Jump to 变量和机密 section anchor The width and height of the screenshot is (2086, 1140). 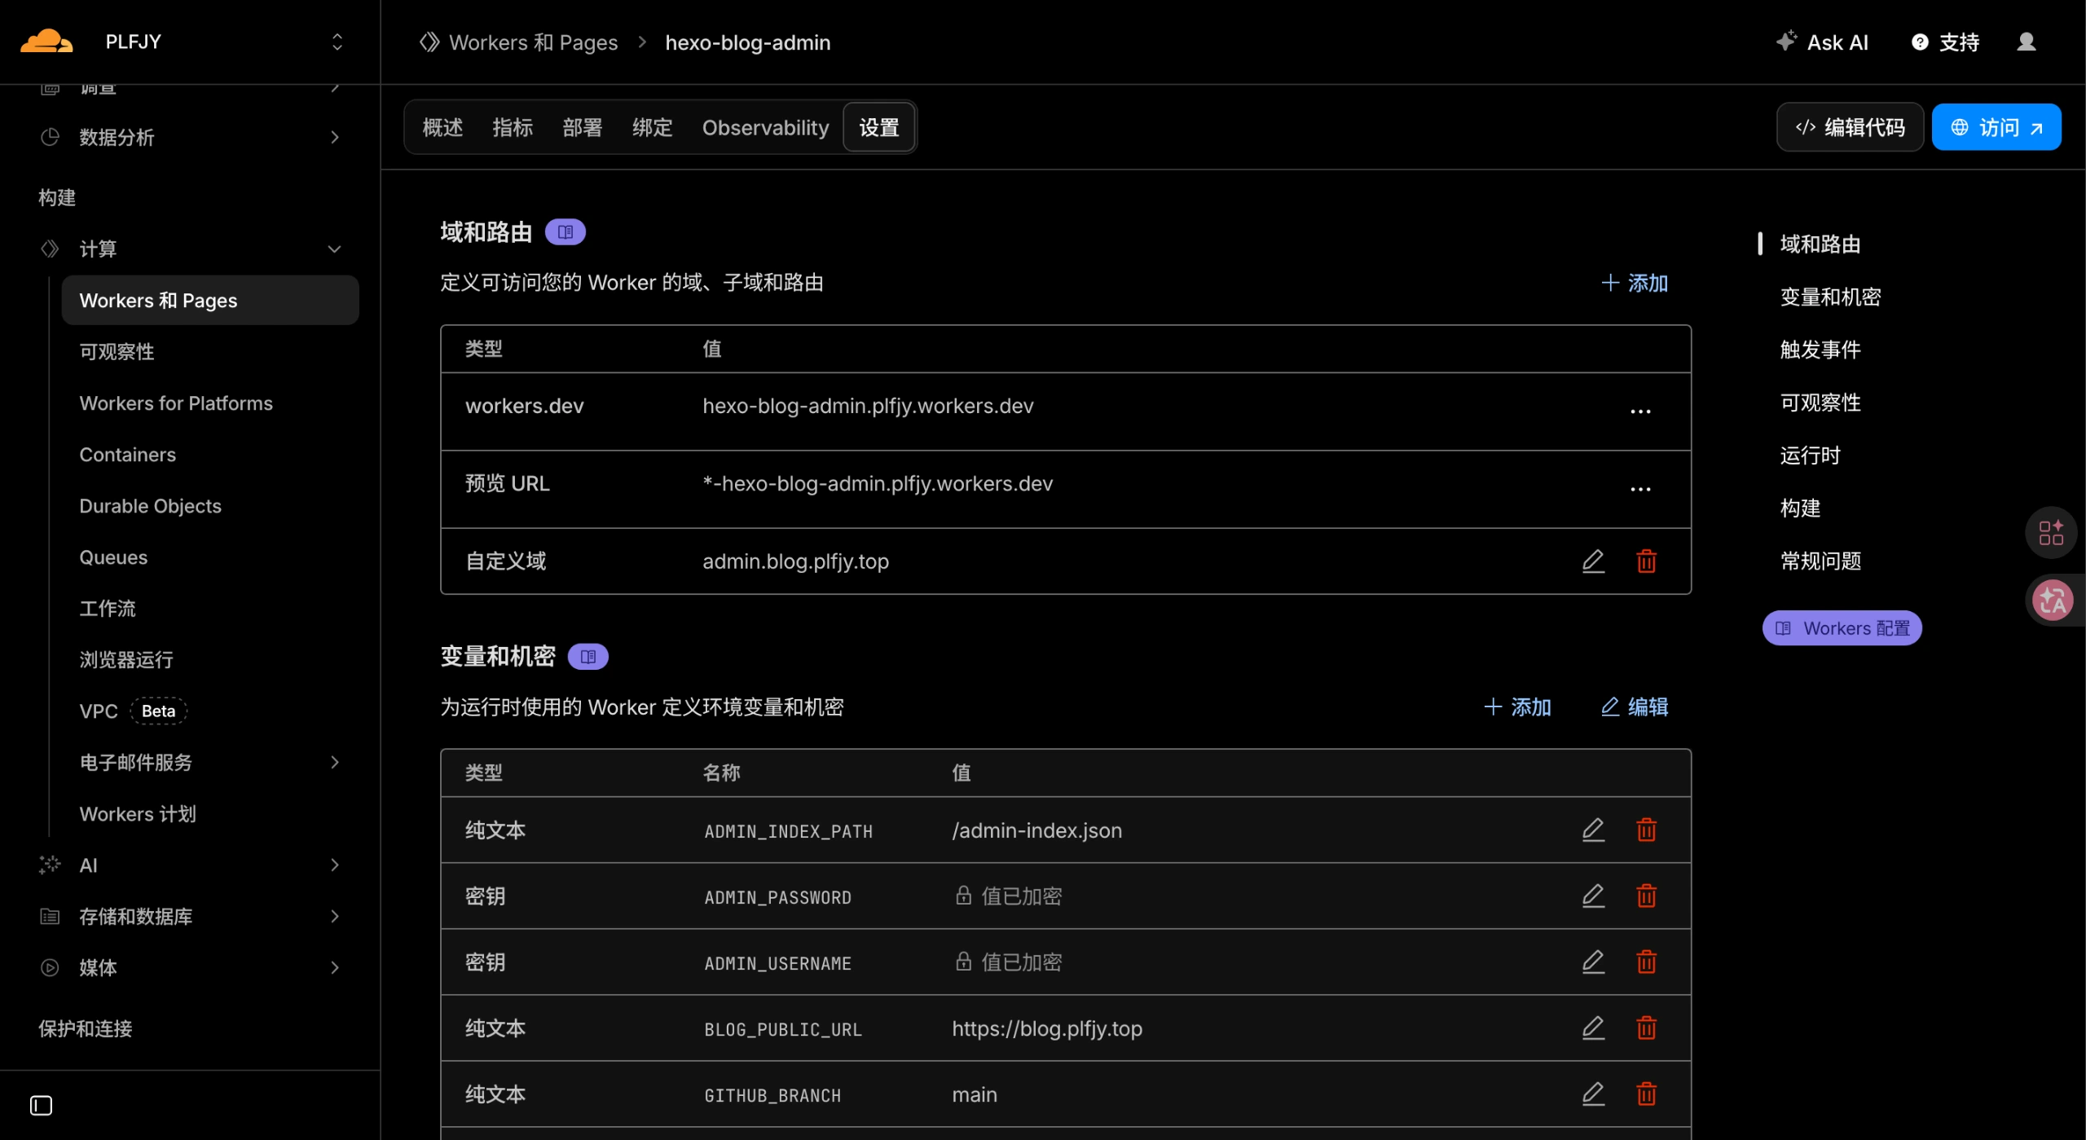1830,297
